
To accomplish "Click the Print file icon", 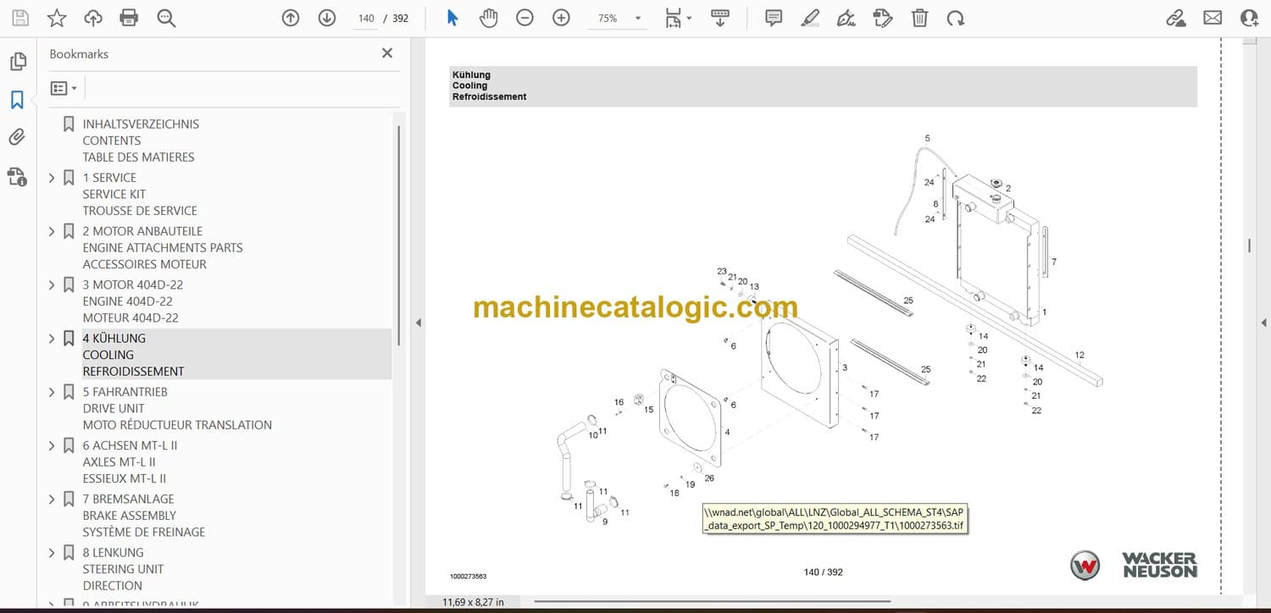I will point(129,18).
